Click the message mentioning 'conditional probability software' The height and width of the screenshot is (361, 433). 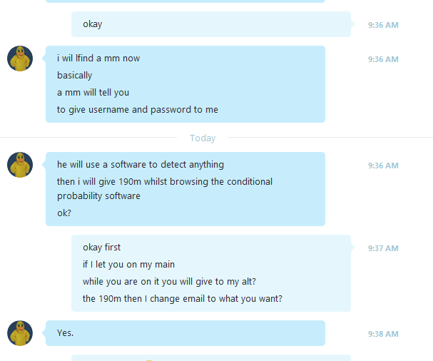165,188
